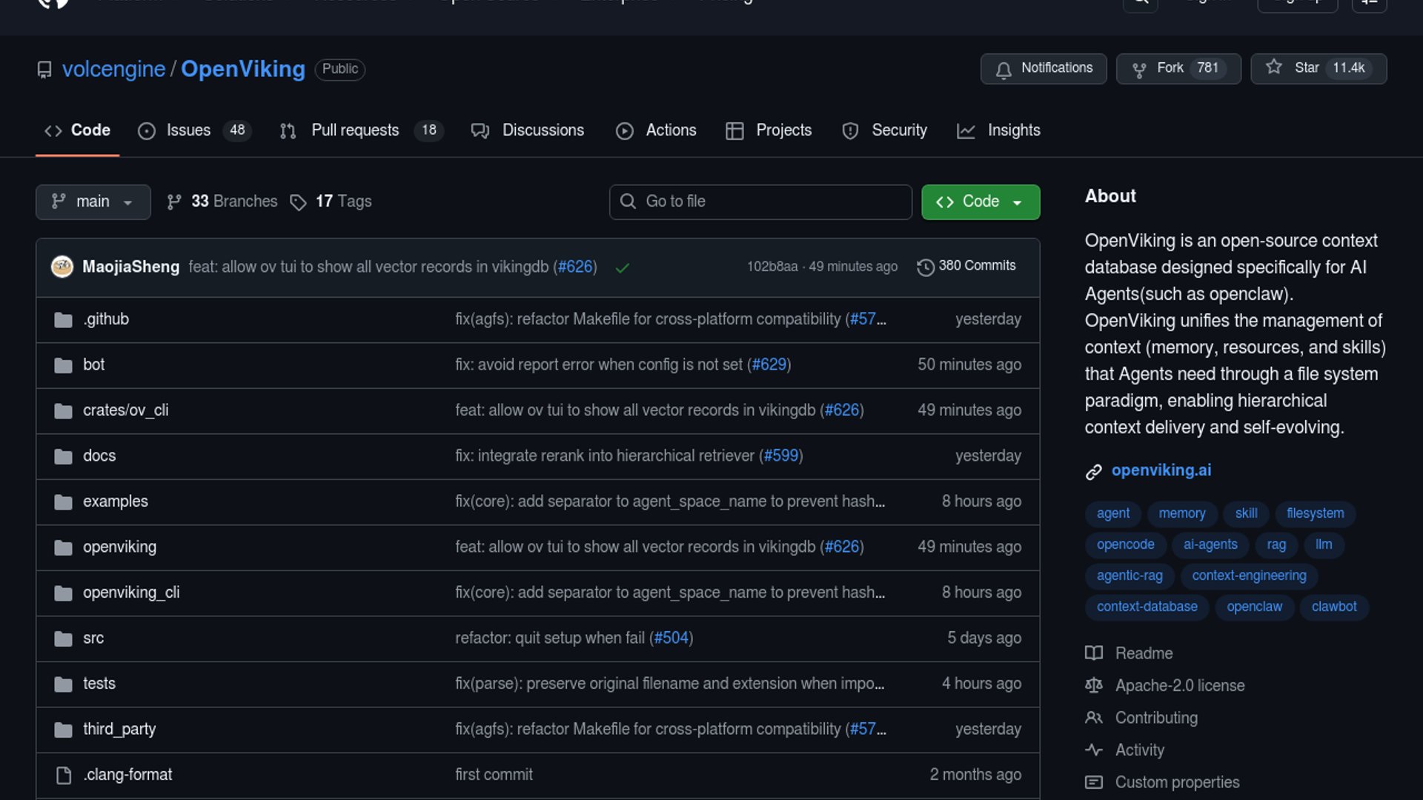This screenshot has height=800, width=1423.
Task: Click the Go to file search field
Action: tap(760, 201)
